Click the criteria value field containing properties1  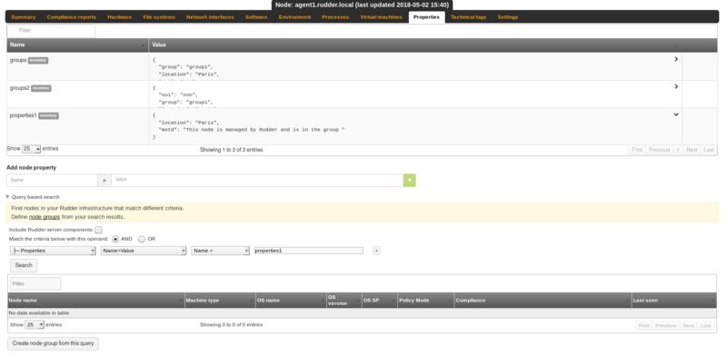pos(309,251)
